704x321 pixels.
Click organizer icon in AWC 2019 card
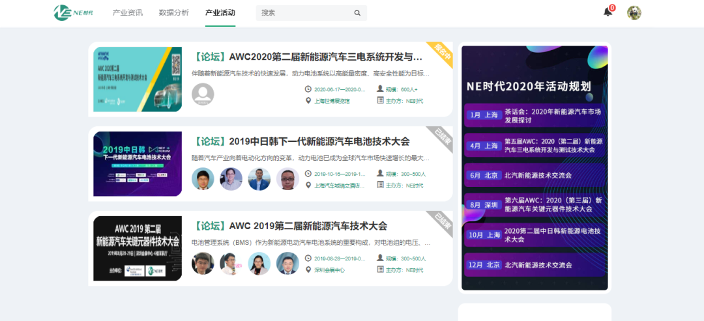(380, 270)
